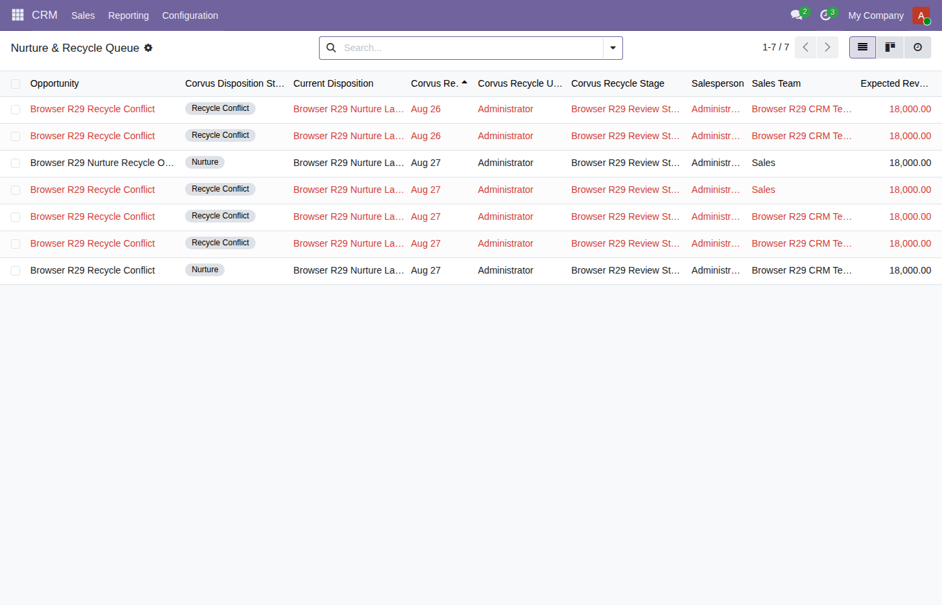Viewport: 942px width, 605px height.
Task: Select all records with header checkbox
Action: (x=15, y=84)
